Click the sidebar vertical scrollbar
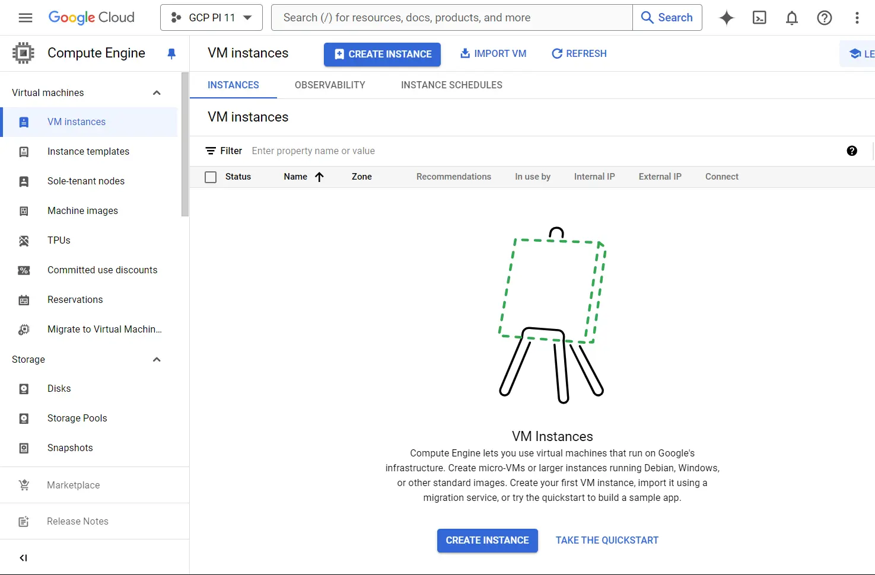The width and height of the screenshot is (875, 575). (185, 145)
